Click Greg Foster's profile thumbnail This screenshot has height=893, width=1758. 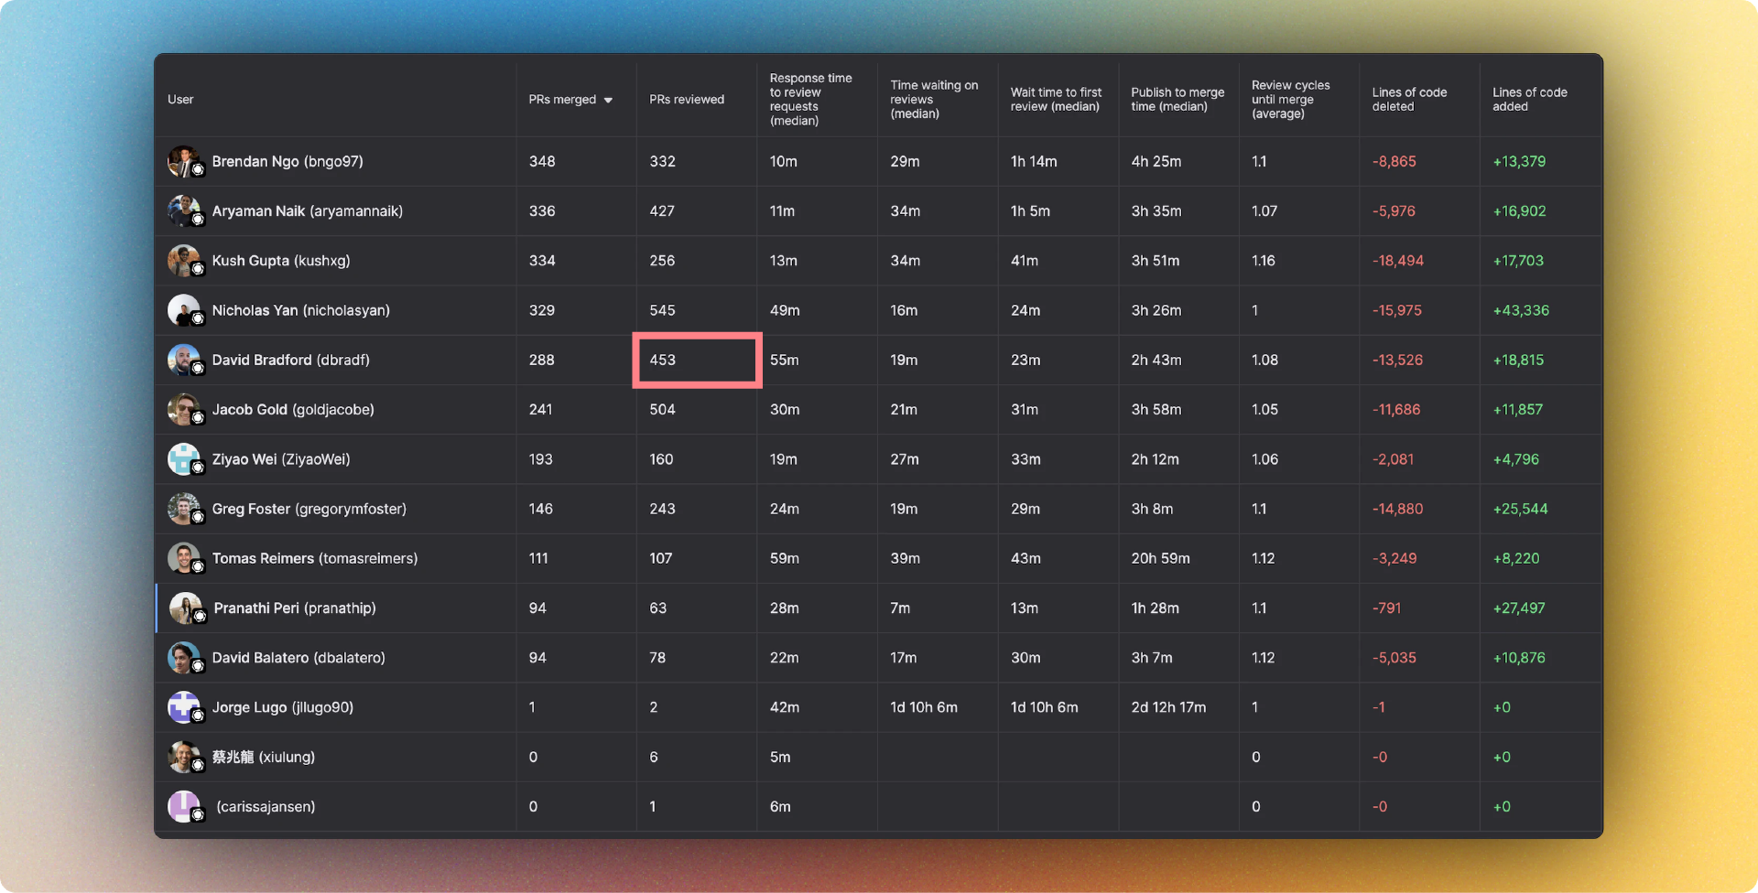tap(185, 509)
